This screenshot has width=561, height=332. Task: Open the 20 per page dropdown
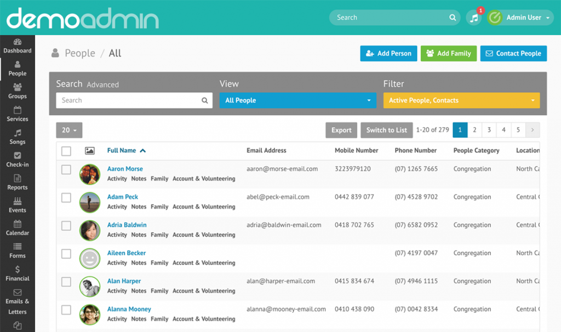point(69,130)
